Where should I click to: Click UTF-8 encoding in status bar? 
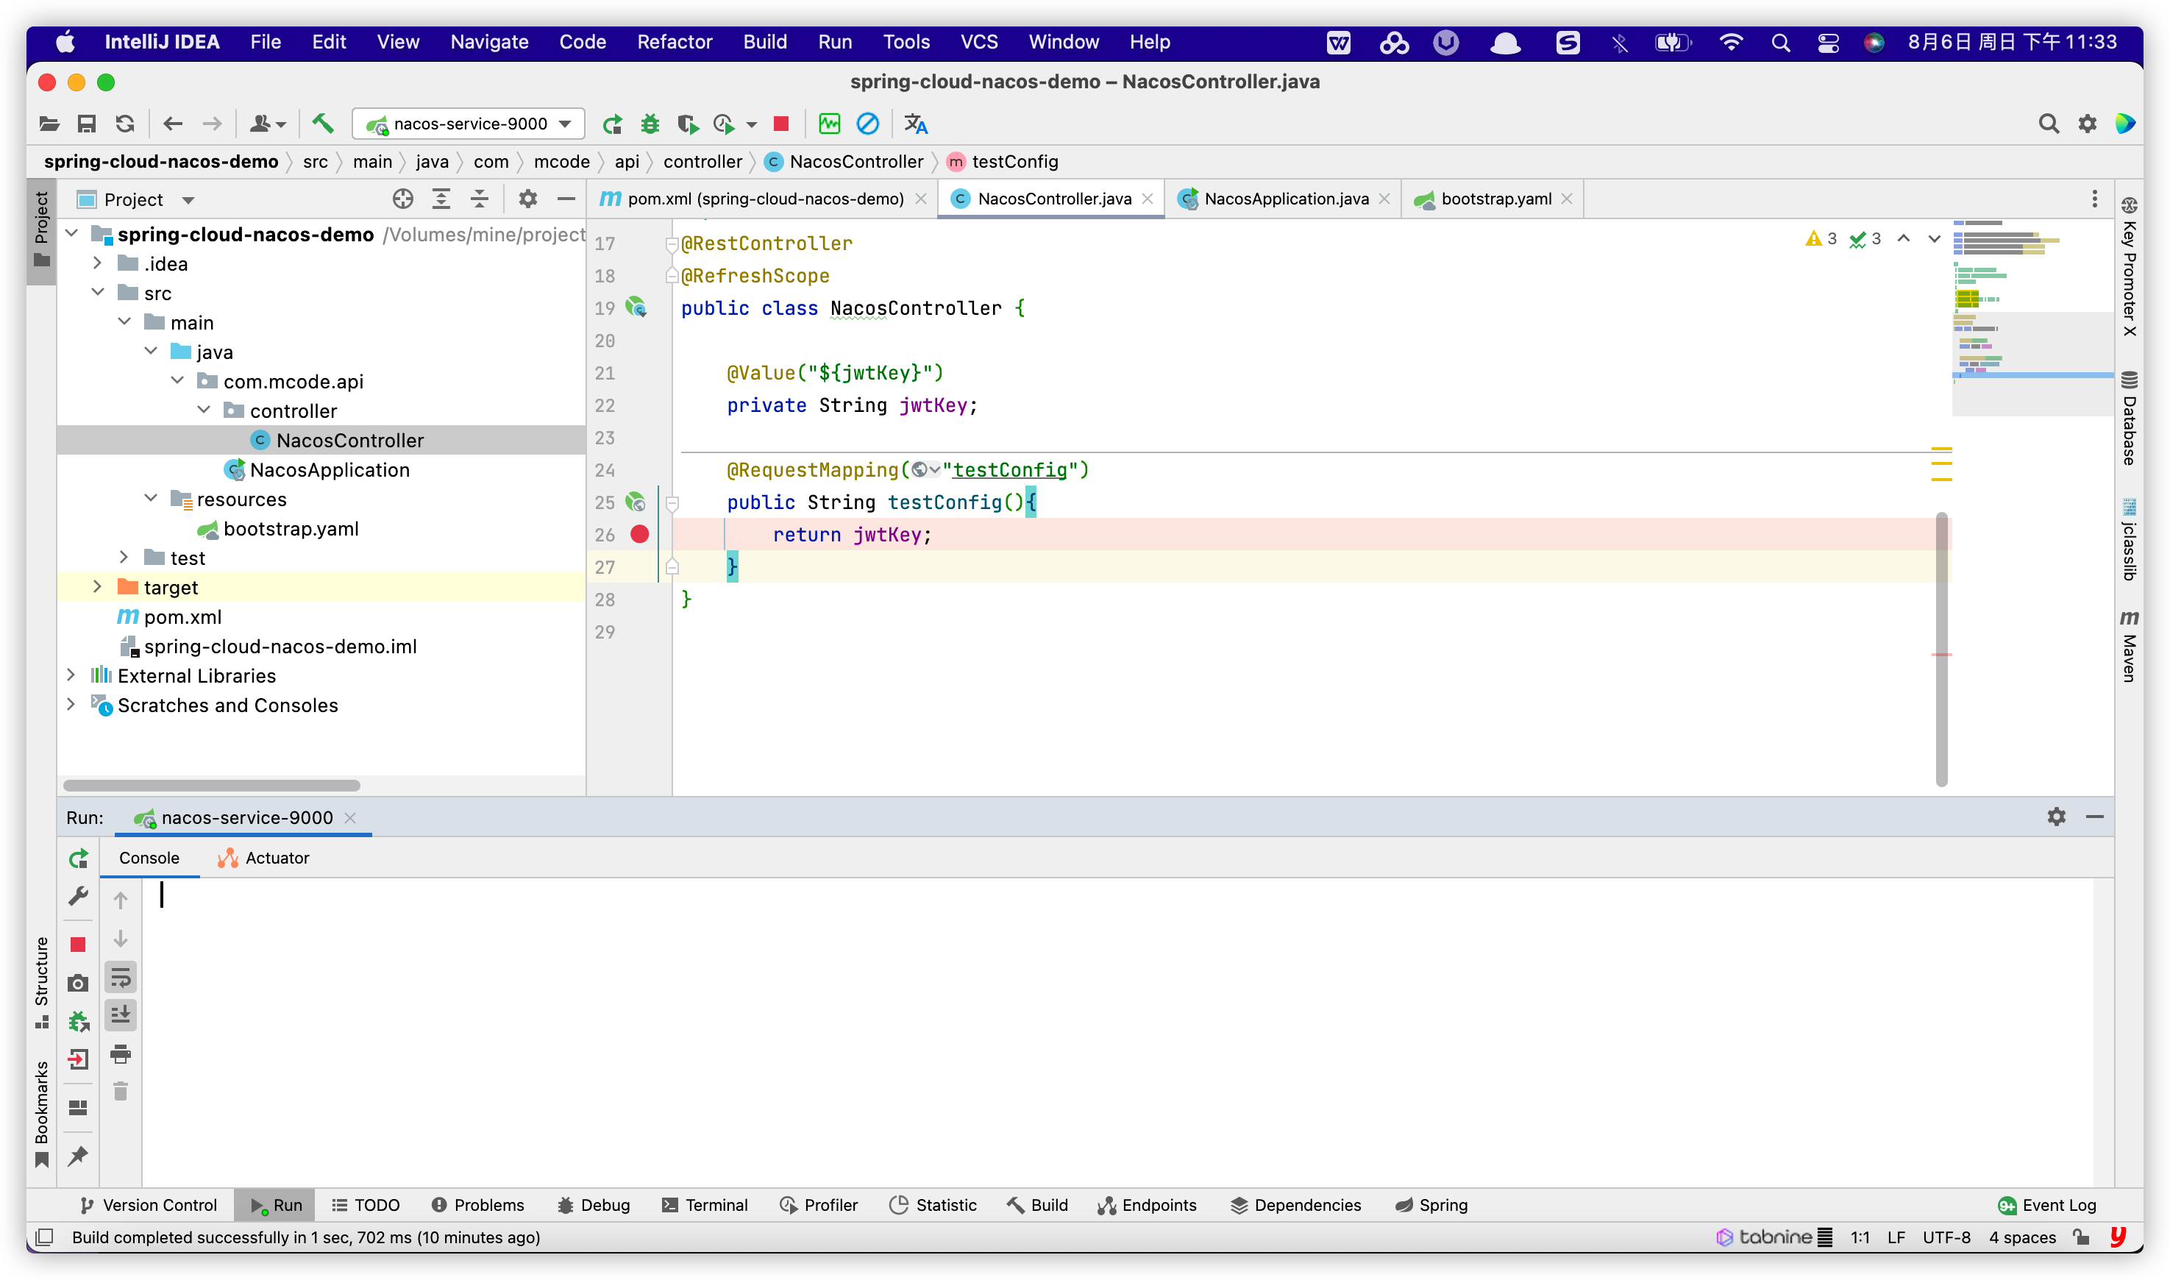[1946, 1238]
